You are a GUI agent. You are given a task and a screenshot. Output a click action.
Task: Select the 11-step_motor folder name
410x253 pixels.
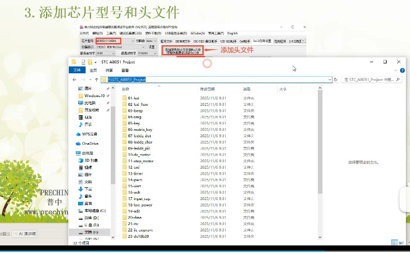click(141, 161)
